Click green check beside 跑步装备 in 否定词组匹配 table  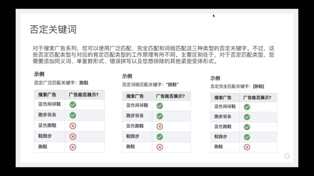[x=160, y=116]
